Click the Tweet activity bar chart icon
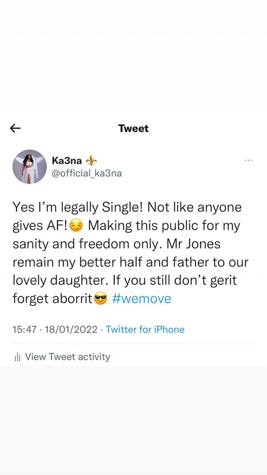 (17, 357)
